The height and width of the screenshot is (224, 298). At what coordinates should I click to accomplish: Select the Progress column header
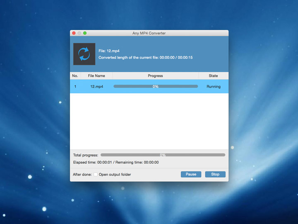coord(156,76)
